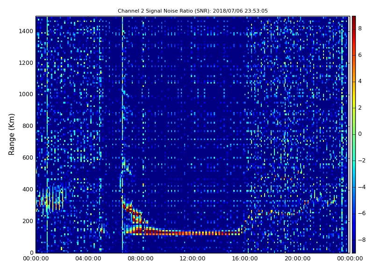Click the 400 range tick label

tap(28, 189)
